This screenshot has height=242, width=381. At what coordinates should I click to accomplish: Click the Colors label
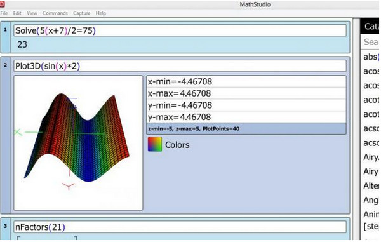[x=177, y=145]
